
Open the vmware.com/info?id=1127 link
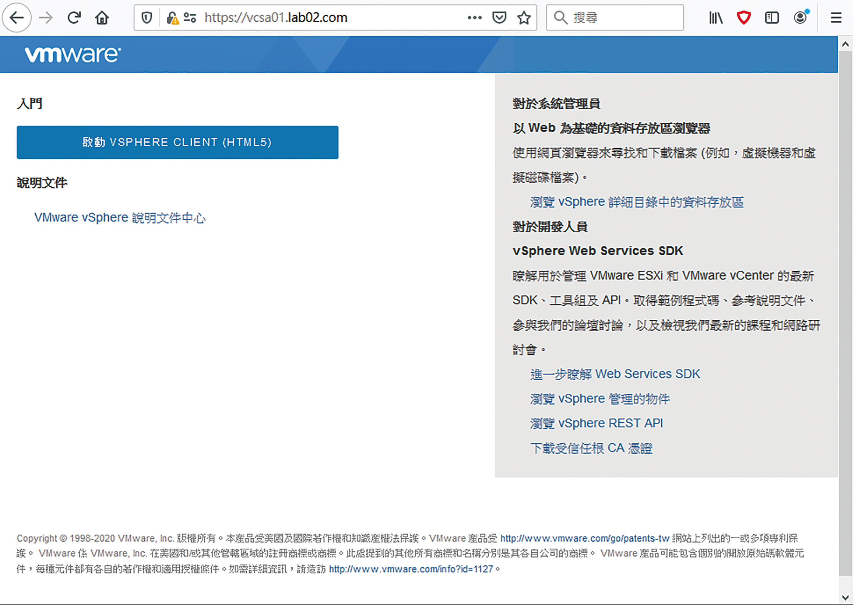[x=411, y=569]
